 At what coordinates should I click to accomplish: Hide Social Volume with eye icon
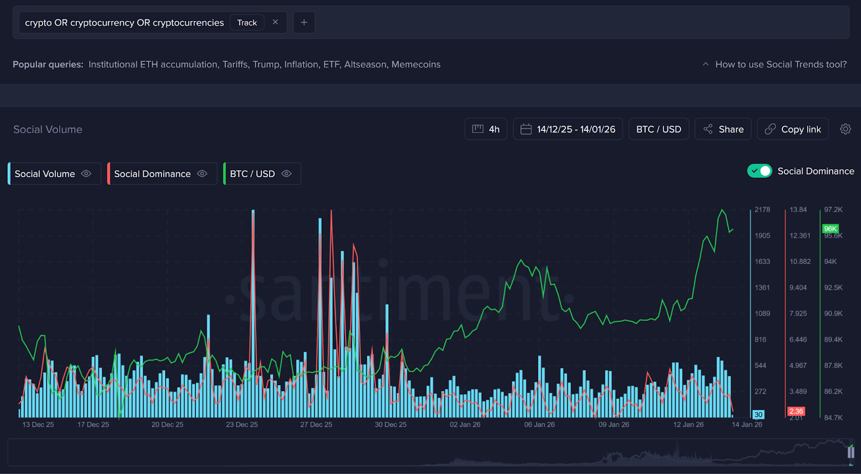point(86,173)
